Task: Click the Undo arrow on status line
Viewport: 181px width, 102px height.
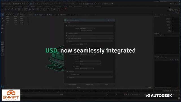Action: (20, 4)
